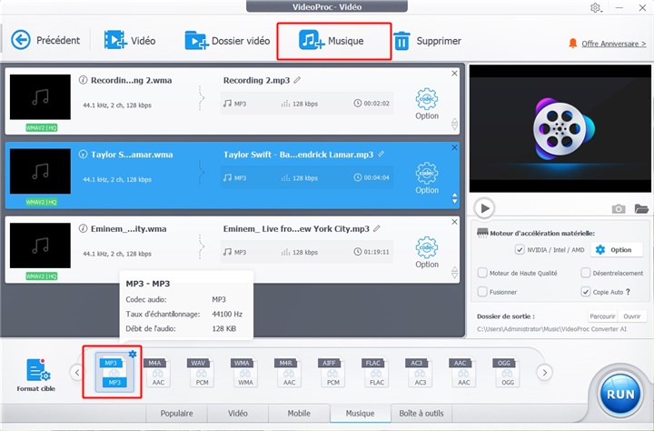
Task: Click the Supprimer trash icon
Action: click(x=401, y=41)
